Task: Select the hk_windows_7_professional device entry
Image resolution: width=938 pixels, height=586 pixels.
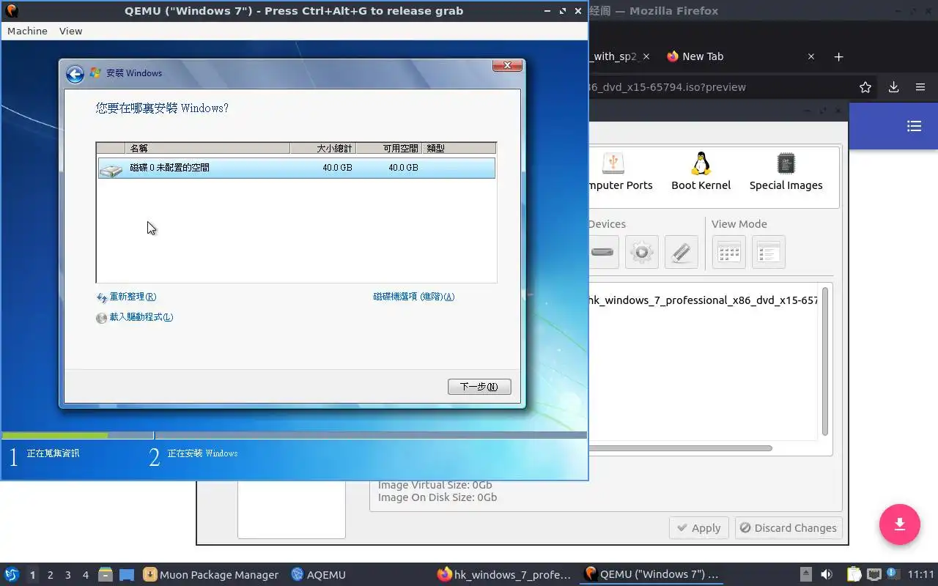Action: (703, 300)
